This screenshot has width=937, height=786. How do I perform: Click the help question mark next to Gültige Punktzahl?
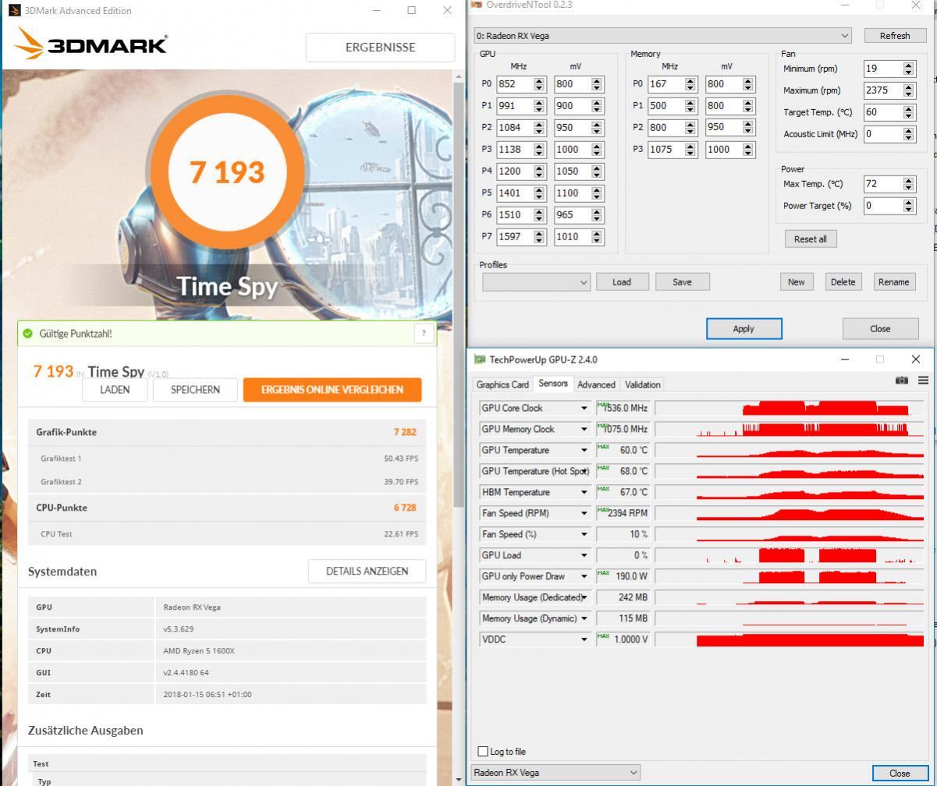click(x=424, y=333)
